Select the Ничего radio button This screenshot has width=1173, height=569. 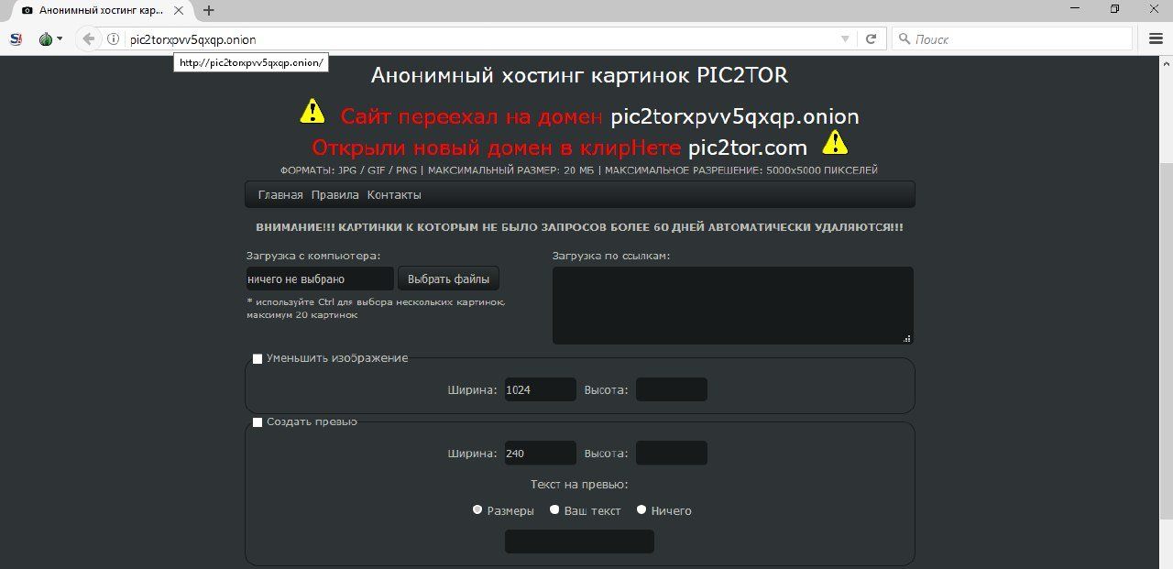pyautogui.click(x=641, y=509)
